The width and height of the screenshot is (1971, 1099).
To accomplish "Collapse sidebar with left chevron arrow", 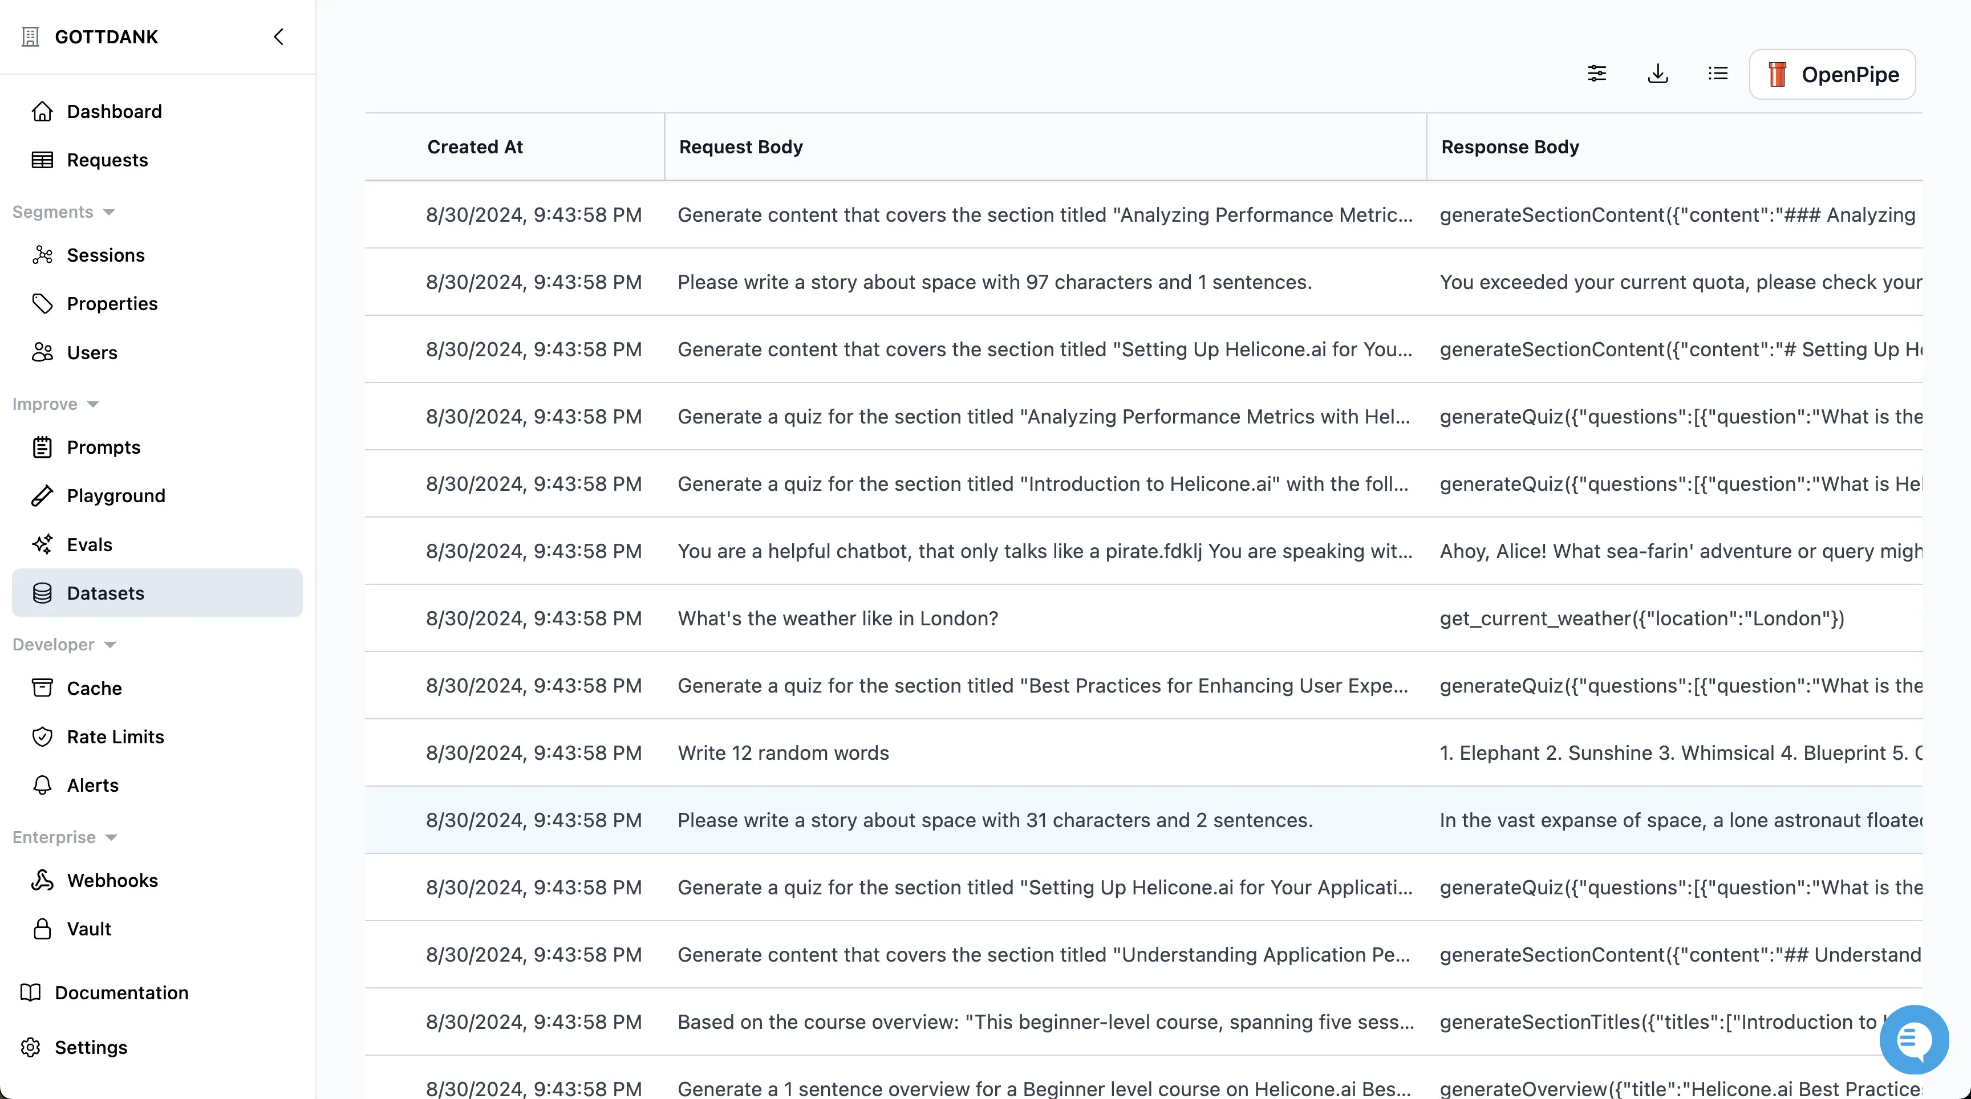I will [278, 36].
